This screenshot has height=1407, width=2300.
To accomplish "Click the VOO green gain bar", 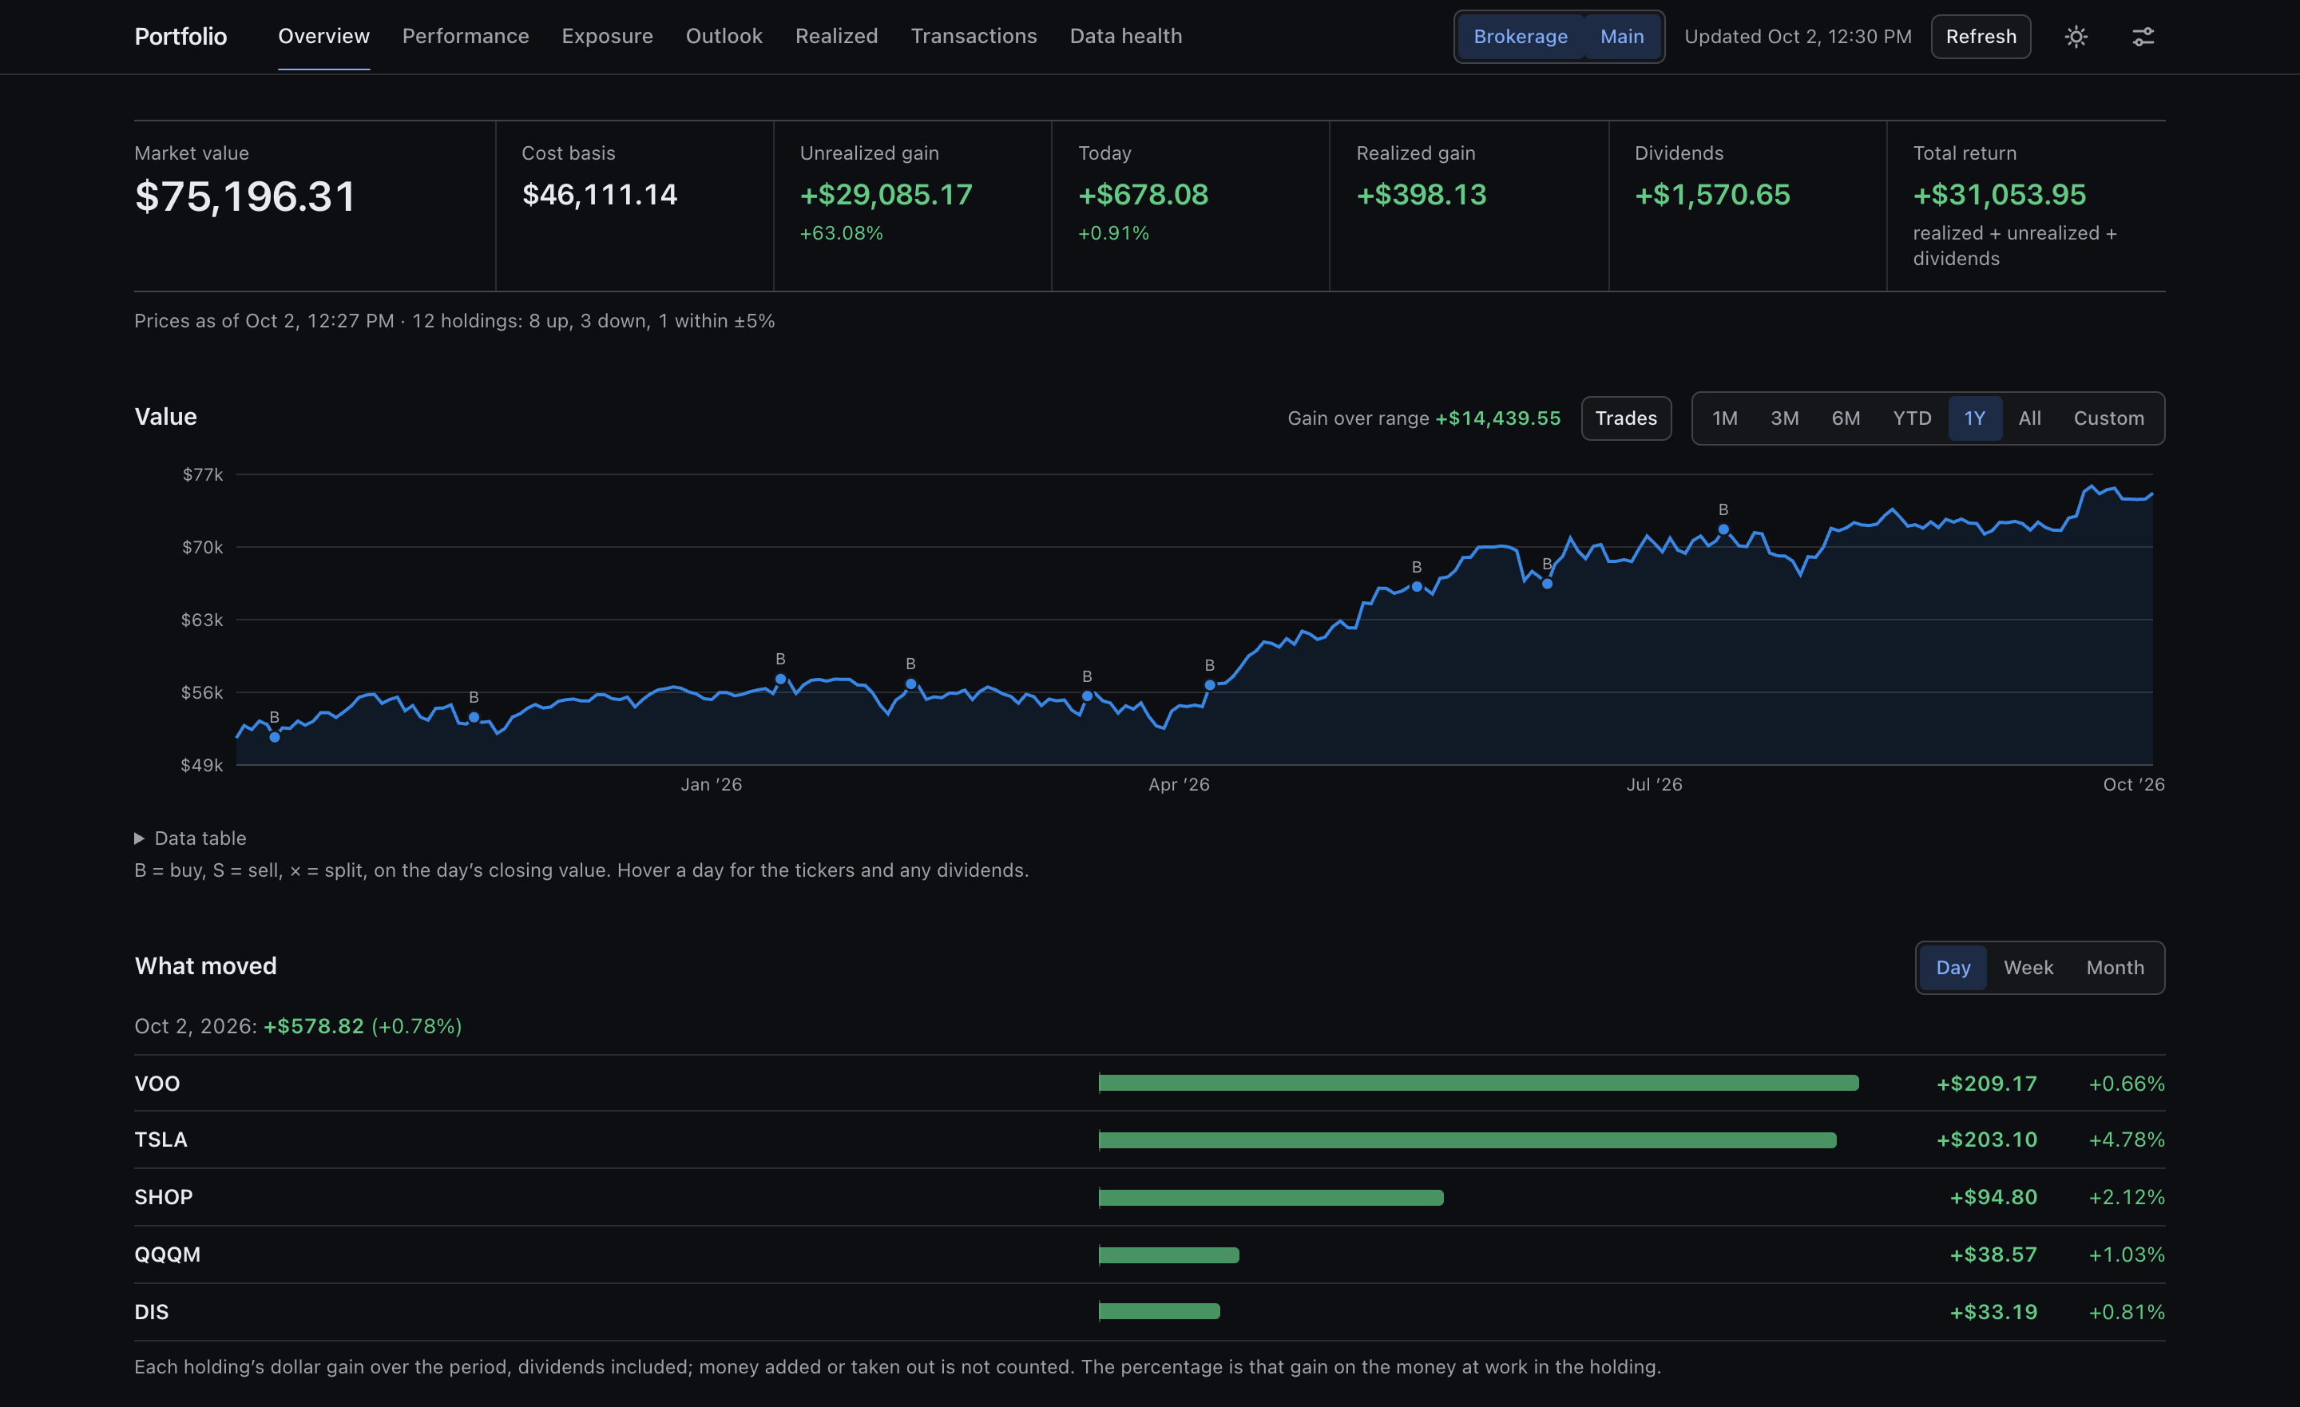I will (1478, 1083).
